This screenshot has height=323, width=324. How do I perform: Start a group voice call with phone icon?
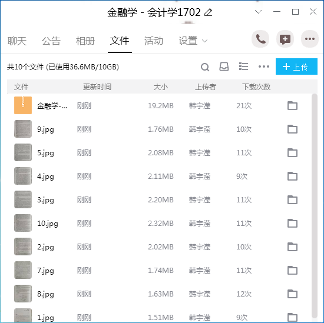[x=260, y=39]
